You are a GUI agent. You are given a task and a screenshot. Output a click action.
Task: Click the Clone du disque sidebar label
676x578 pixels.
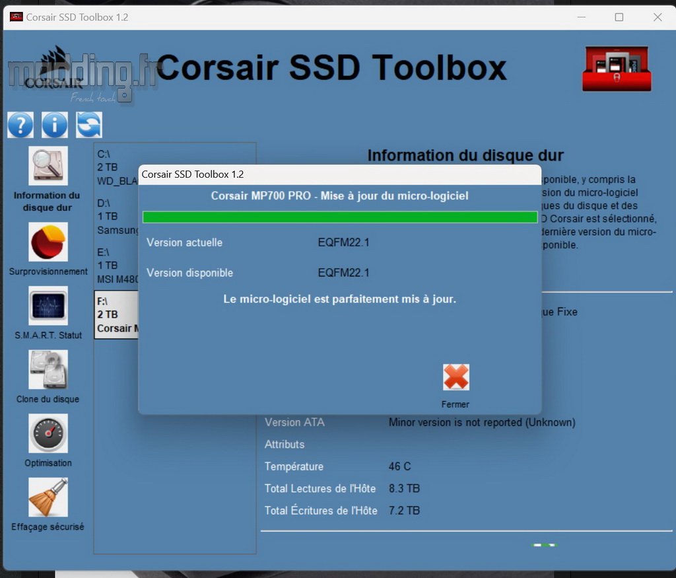point(48,400)
